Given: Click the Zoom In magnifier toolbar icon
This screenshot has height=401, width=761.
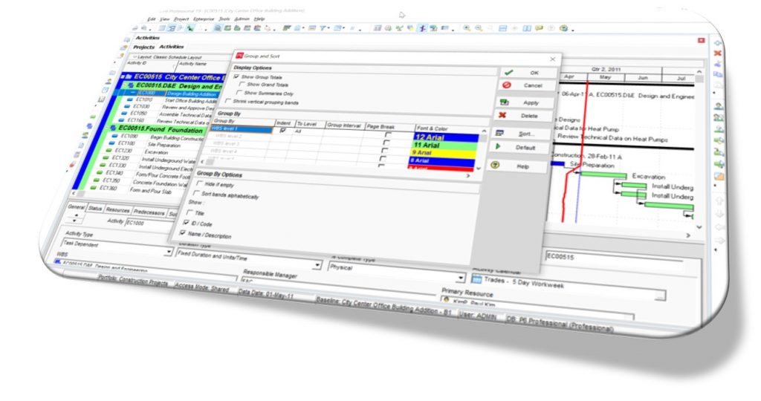Looking at the screenshot, I should point(467,28).
